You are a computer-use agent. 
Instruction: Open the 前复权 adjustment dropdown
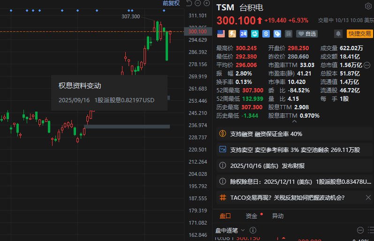[171, 3]
